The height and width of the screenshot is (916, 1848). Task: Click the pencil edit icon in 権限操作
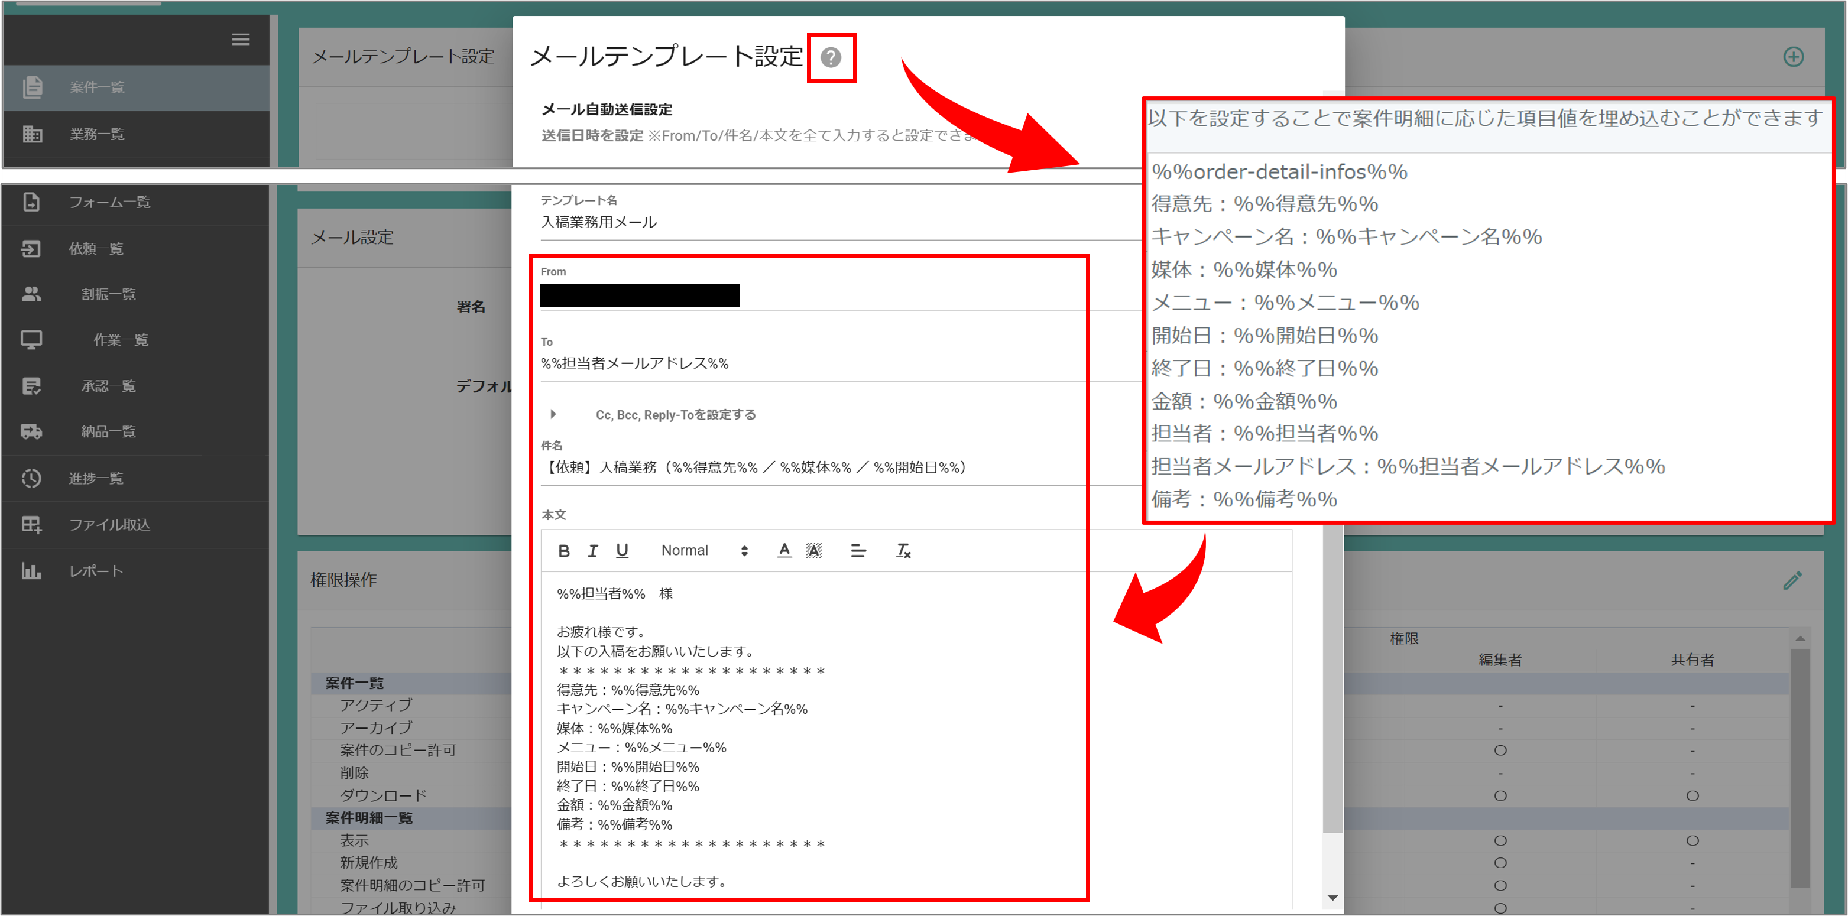[x=1792, y=580]
